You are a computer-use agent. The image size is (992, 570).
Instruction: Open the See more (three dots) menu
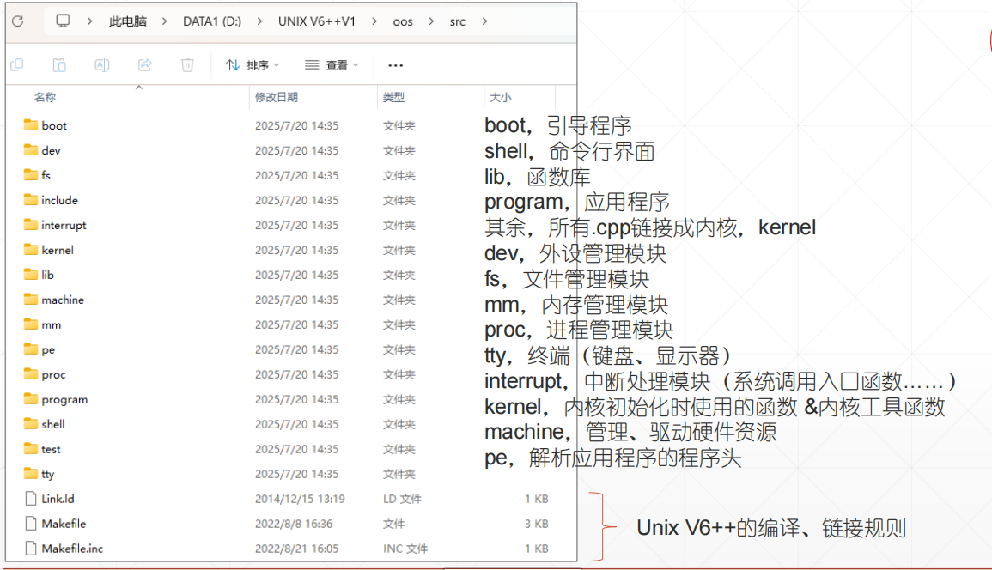[x=395, y=65]
